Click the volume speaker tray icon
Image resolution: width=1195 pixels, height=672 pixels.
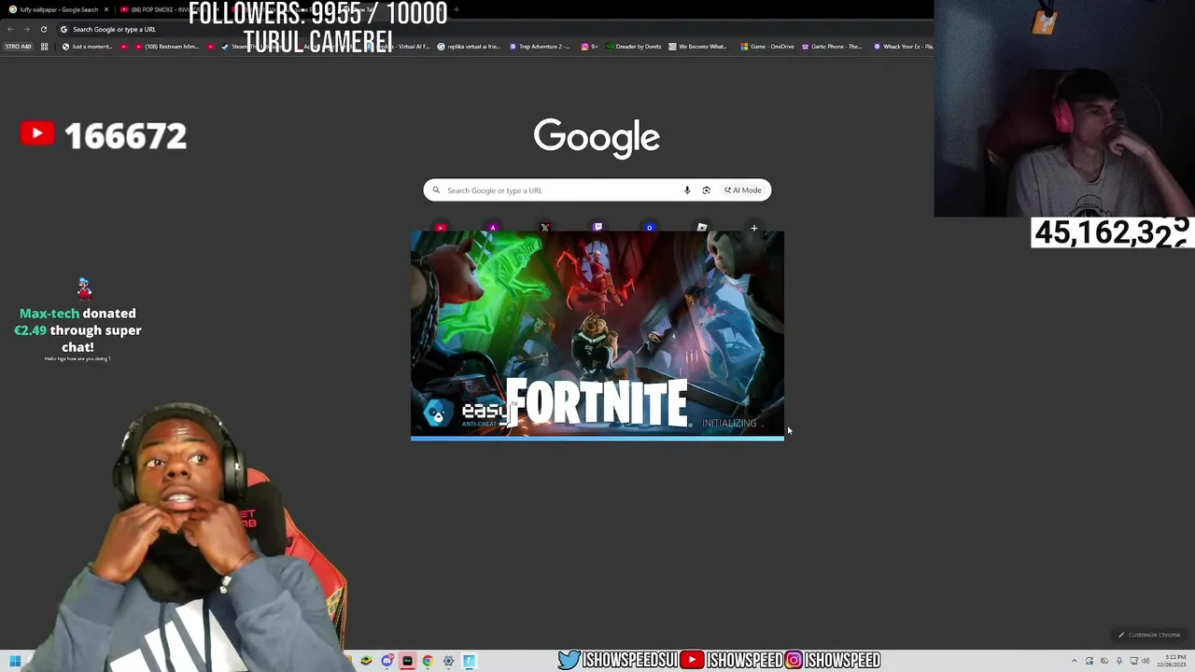tap(1146, 661)
